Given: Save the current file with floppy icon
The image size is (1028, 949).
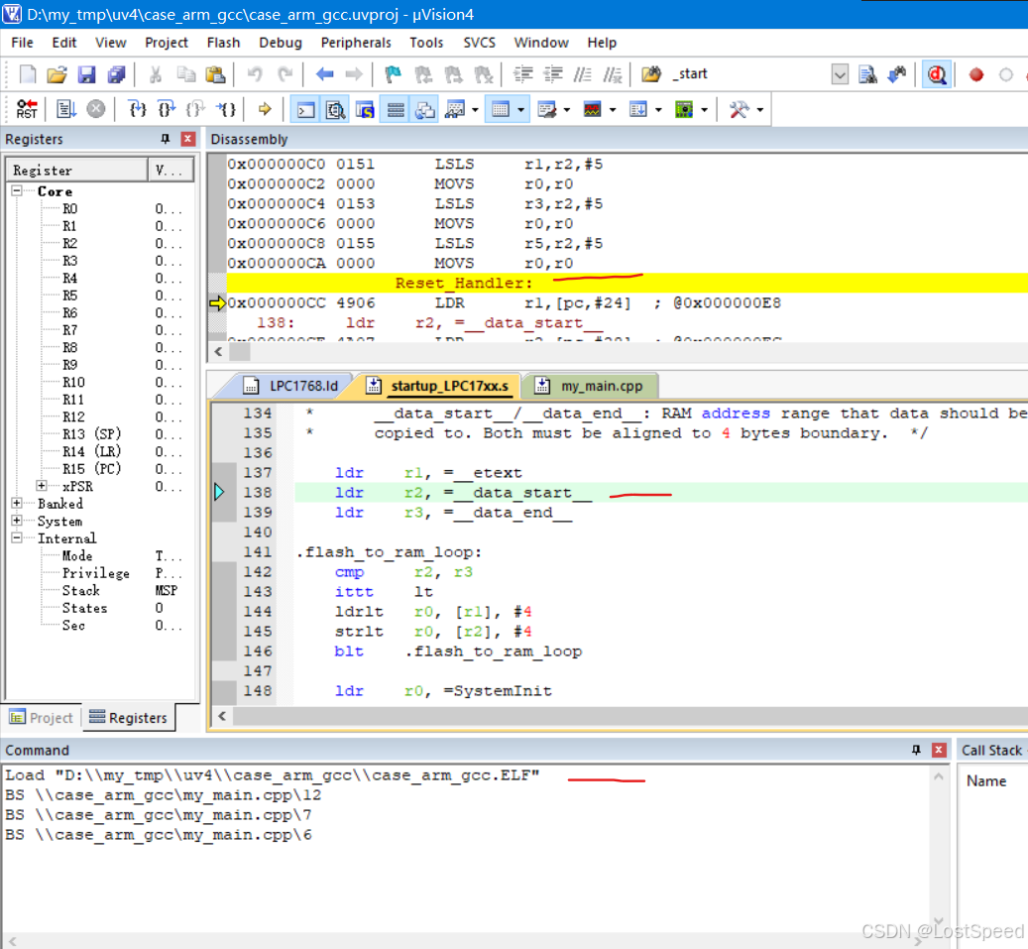Looking at the screenshot, I should click(x=86, y=74).
